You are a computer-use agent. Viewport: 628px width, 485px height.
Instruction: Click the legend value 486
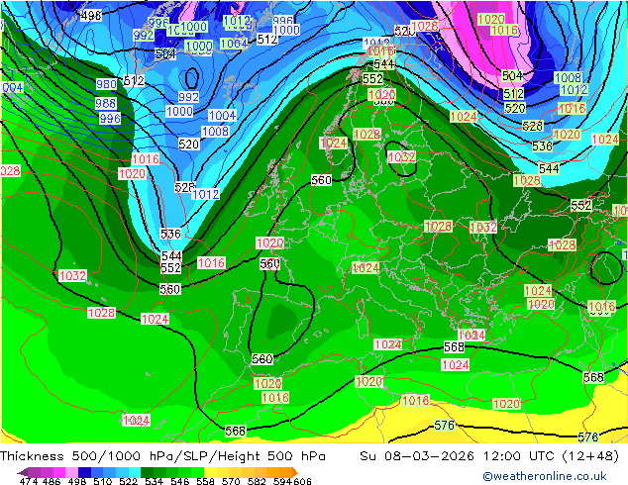click(52, 481)
